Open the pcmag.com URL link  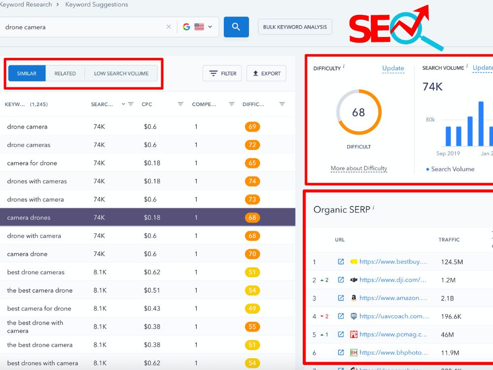click(x=393, y=334)
